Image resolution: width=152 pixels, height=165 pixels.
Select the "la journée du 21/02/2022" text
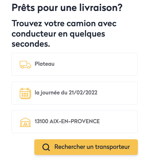66,93
